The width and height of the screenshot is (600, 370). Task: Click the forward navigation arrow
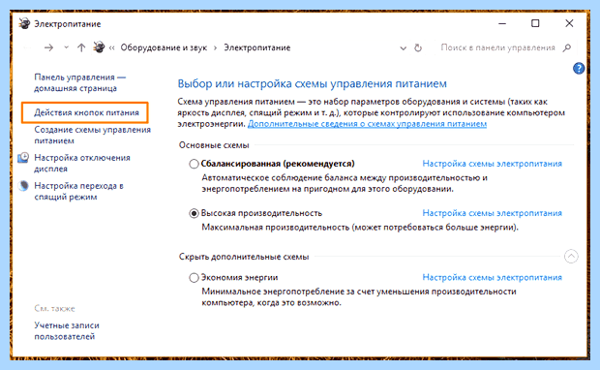(x=48, y=47)
